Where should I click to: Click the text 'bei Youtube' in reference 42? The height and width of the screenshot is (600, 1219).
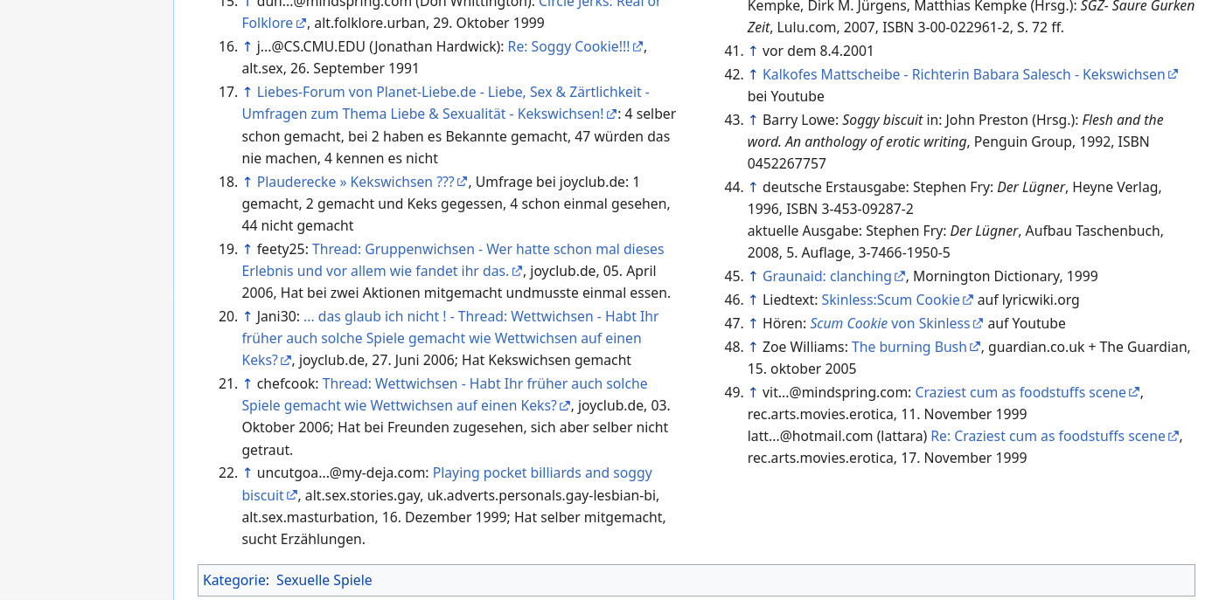click(x=786, y=97)
